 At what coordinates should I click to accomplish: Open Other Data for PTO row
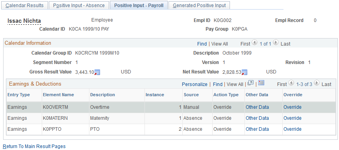257,129
